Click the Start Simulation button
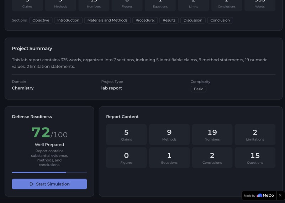 49,184
